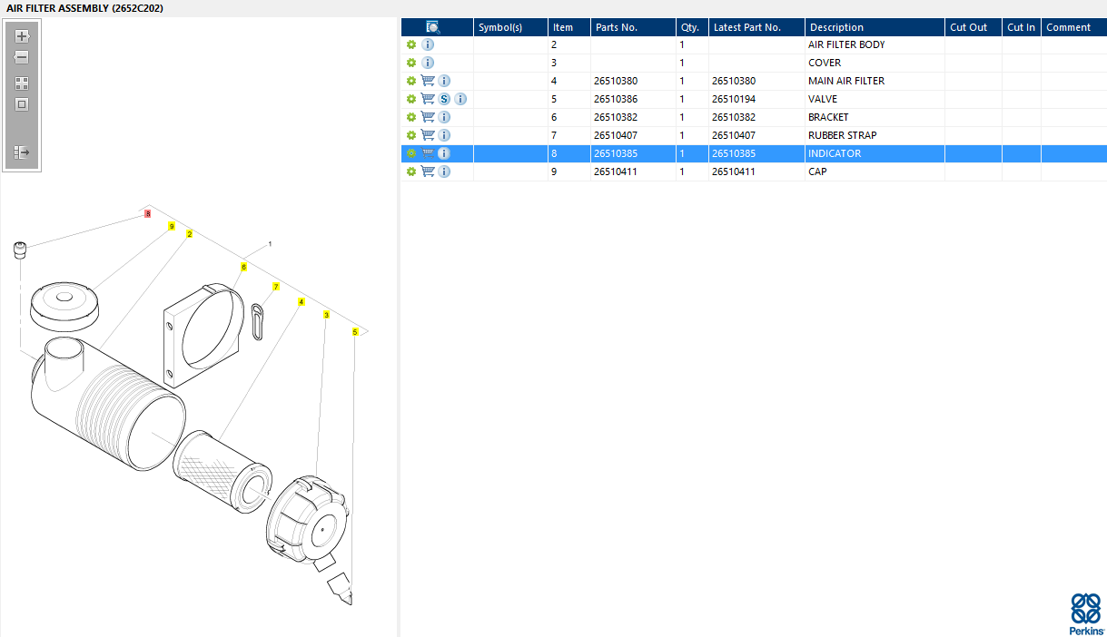1107x637 pixels.
Task: Add CAP to shopping cart
Action: [428, 171]
